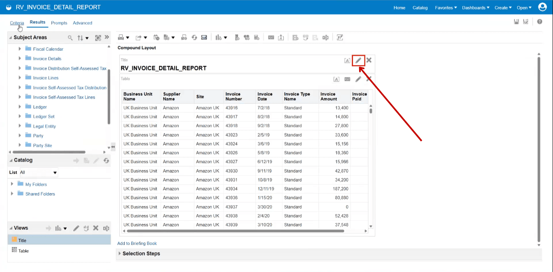The height and width of the screenshot is (272, 553).
Task: Format the Title container using the A icon
Action: [x=347, y=60]
